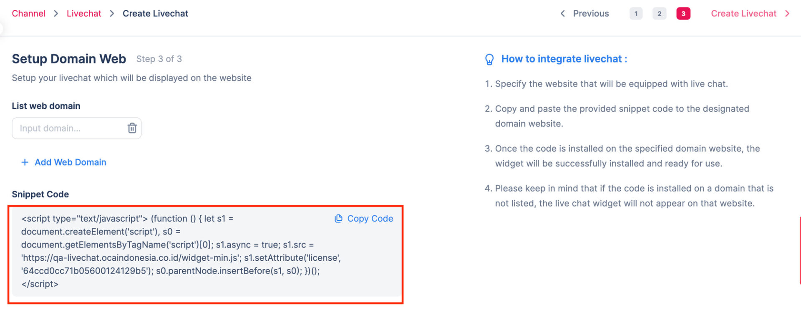Screen dimensions: 801x320
Task: Click the Create Livechat breadcrumb title
Action: [x=155, y=14]
